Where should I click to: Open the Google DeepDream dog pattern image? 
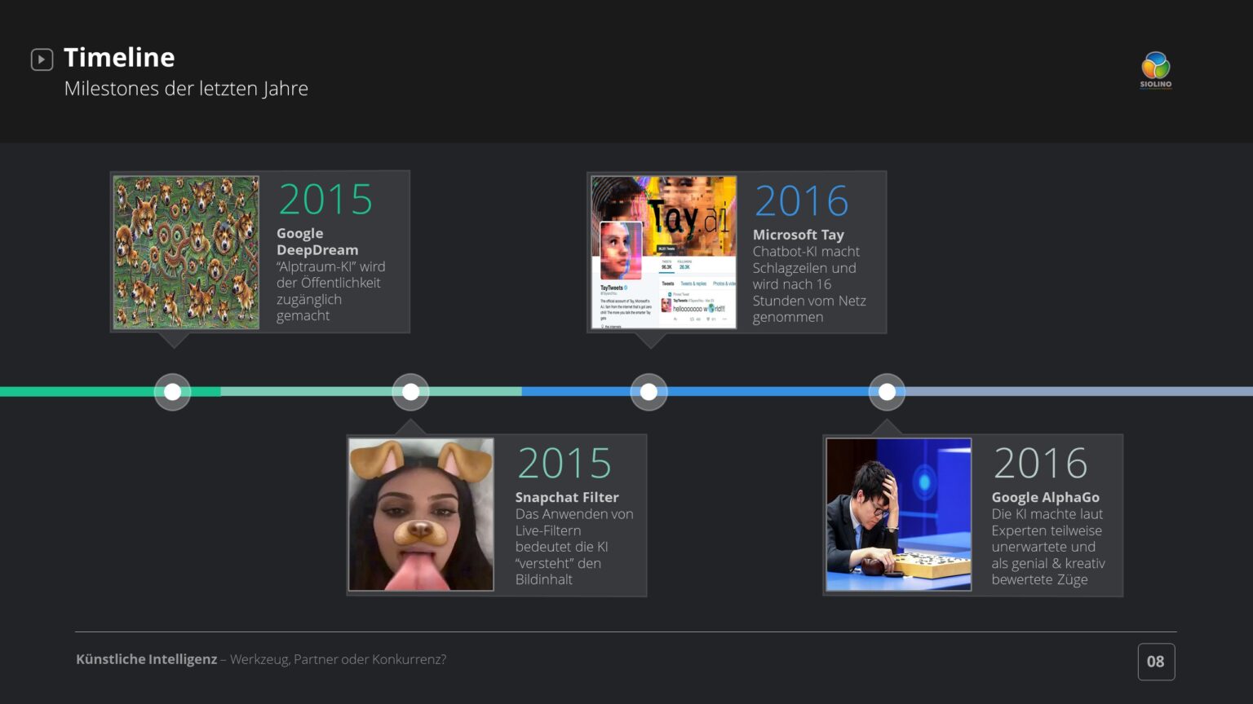click(x=186, y=253)
